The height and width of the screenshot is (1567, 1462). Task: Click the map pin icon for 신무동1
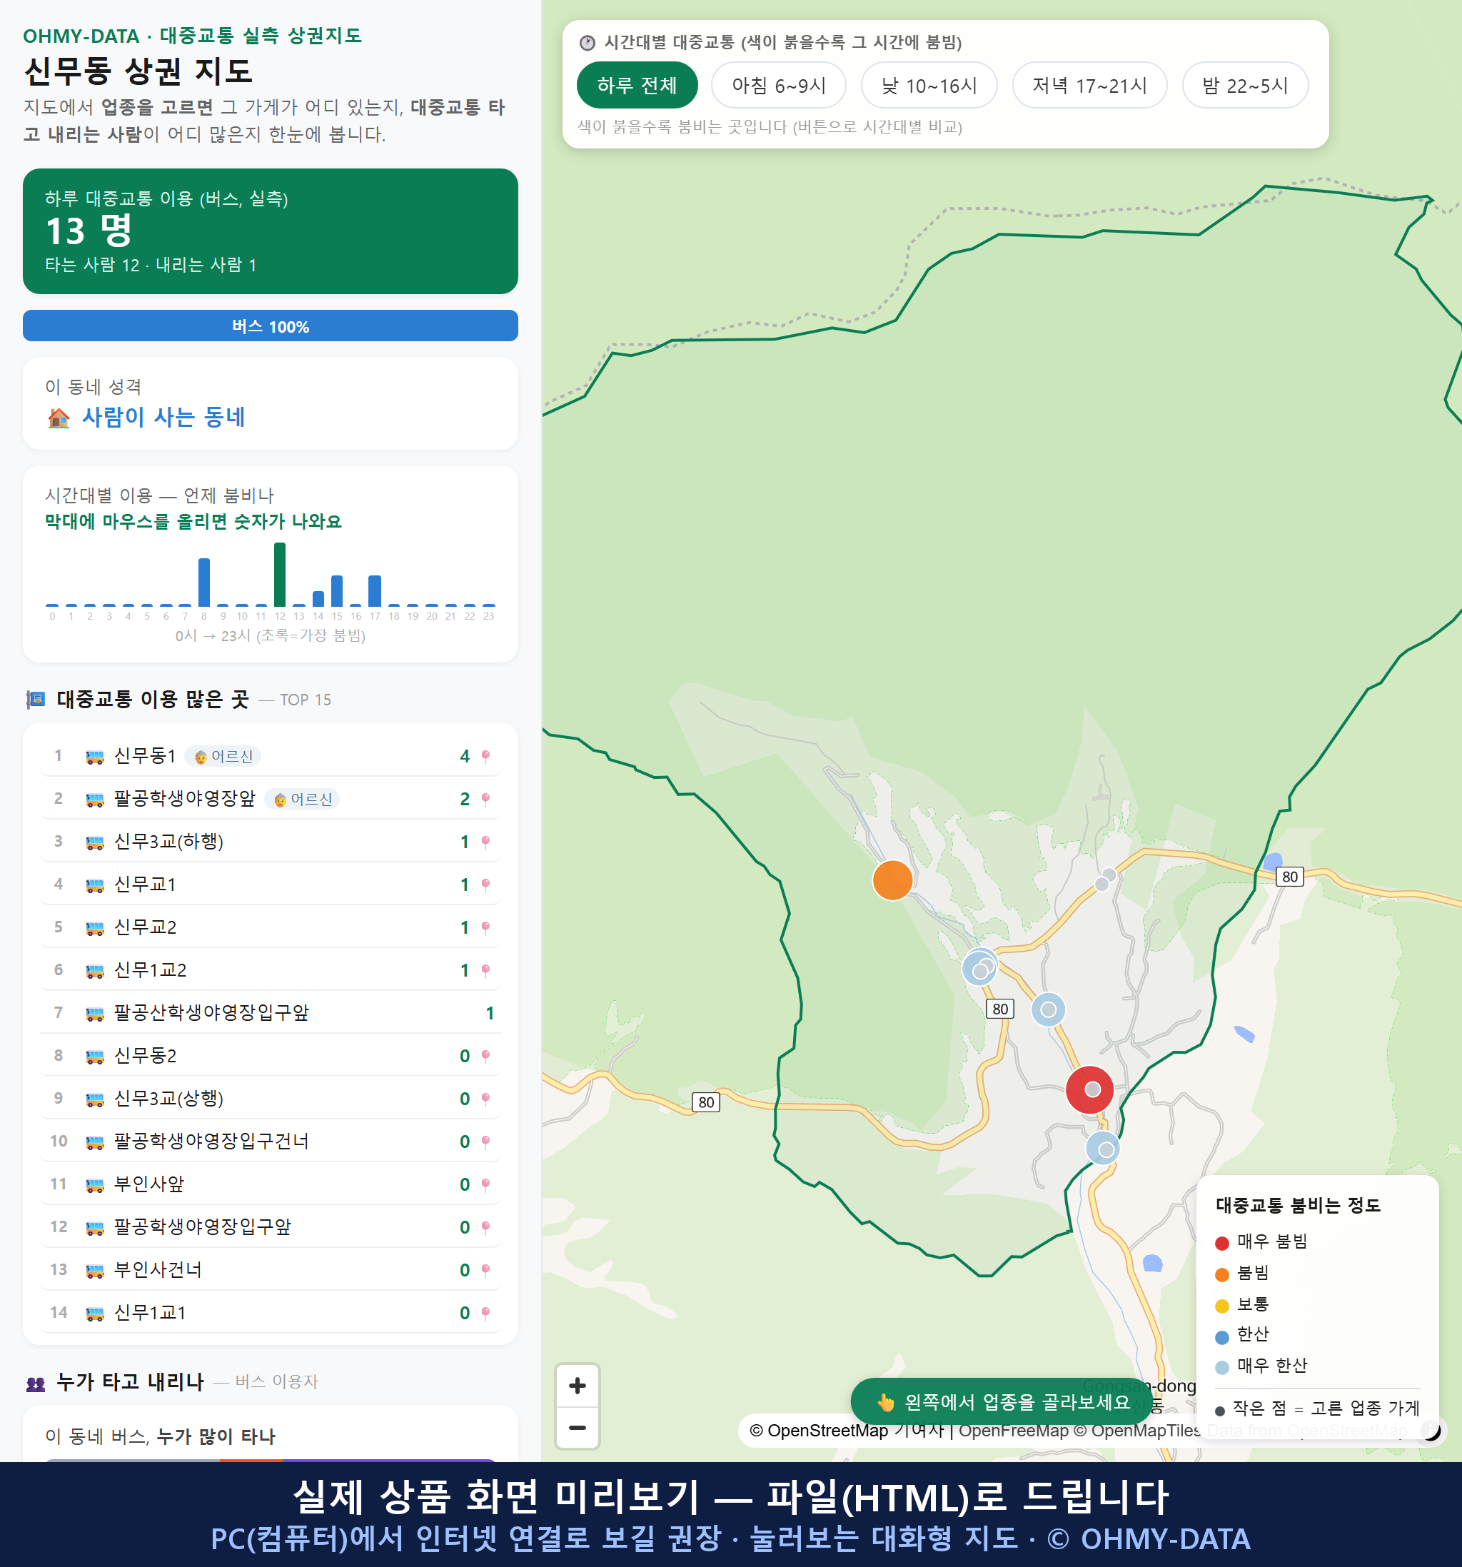click(485, 757)
